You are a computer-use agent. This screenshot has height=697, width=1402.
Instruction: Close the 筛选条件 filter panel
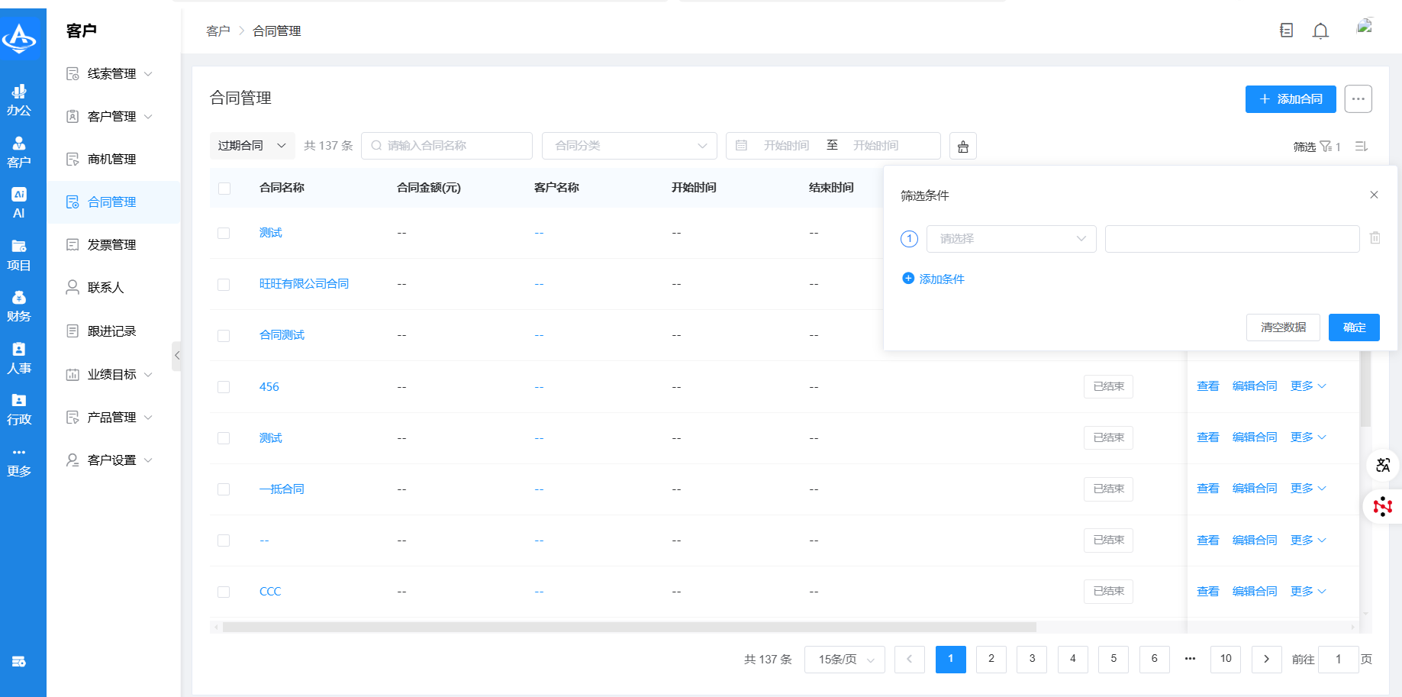1374,195
